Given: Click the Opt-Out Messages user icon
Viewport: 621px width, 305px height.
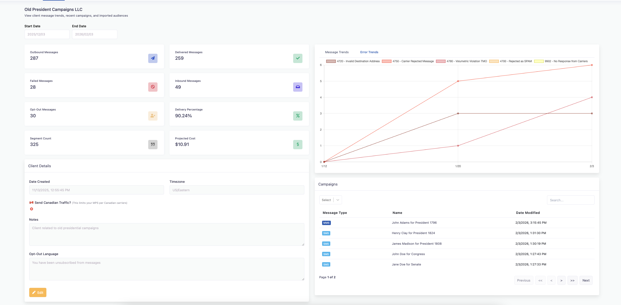Looking at the screenshot, I should [x=153, y=116].
